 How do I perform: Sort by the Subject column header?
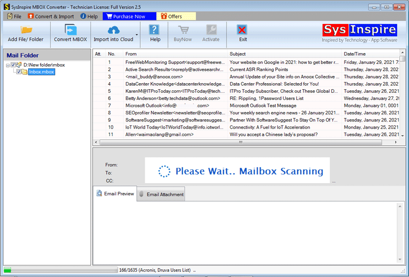[284, 54]
